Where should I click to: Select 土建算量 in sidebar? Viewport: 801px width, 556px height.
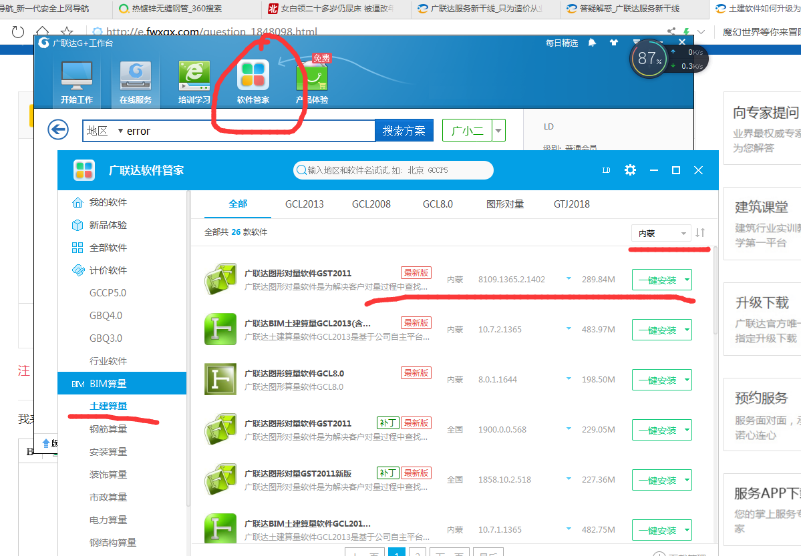108,406
